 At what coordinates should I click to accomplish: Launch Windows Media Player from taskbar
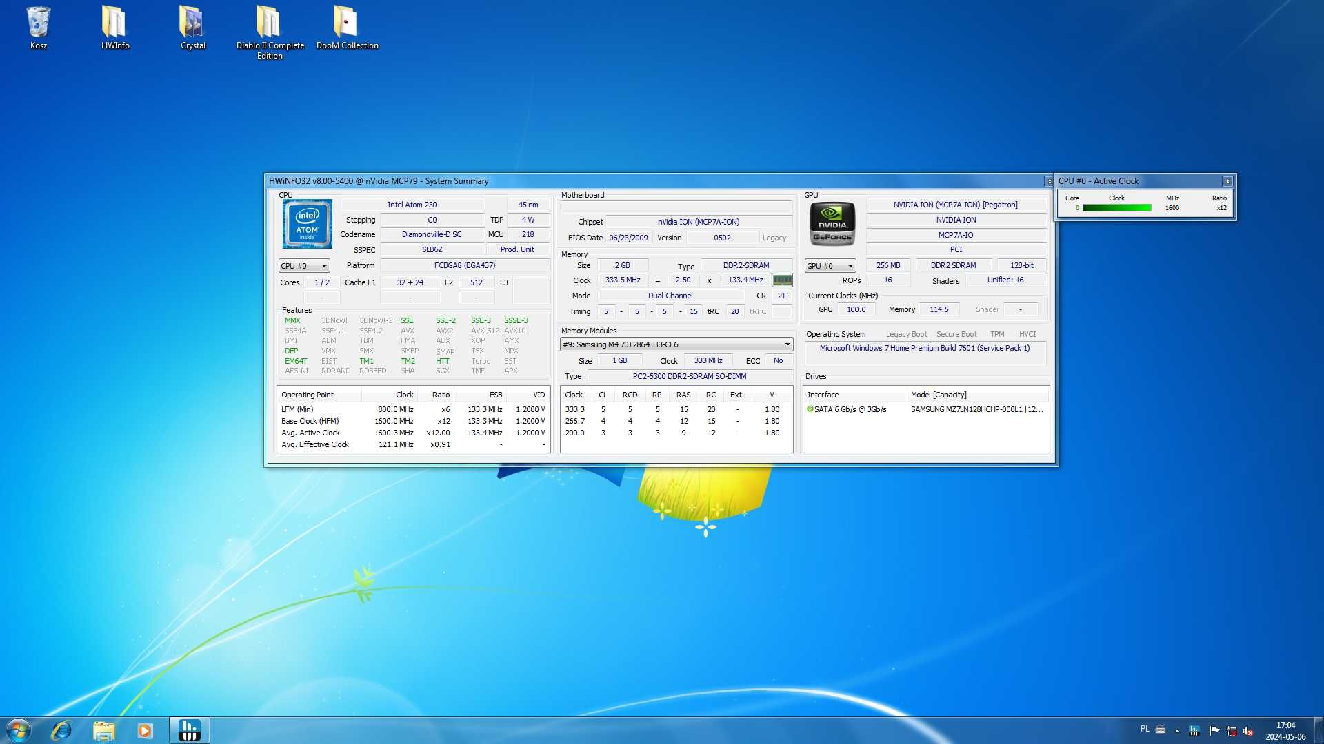145,730
